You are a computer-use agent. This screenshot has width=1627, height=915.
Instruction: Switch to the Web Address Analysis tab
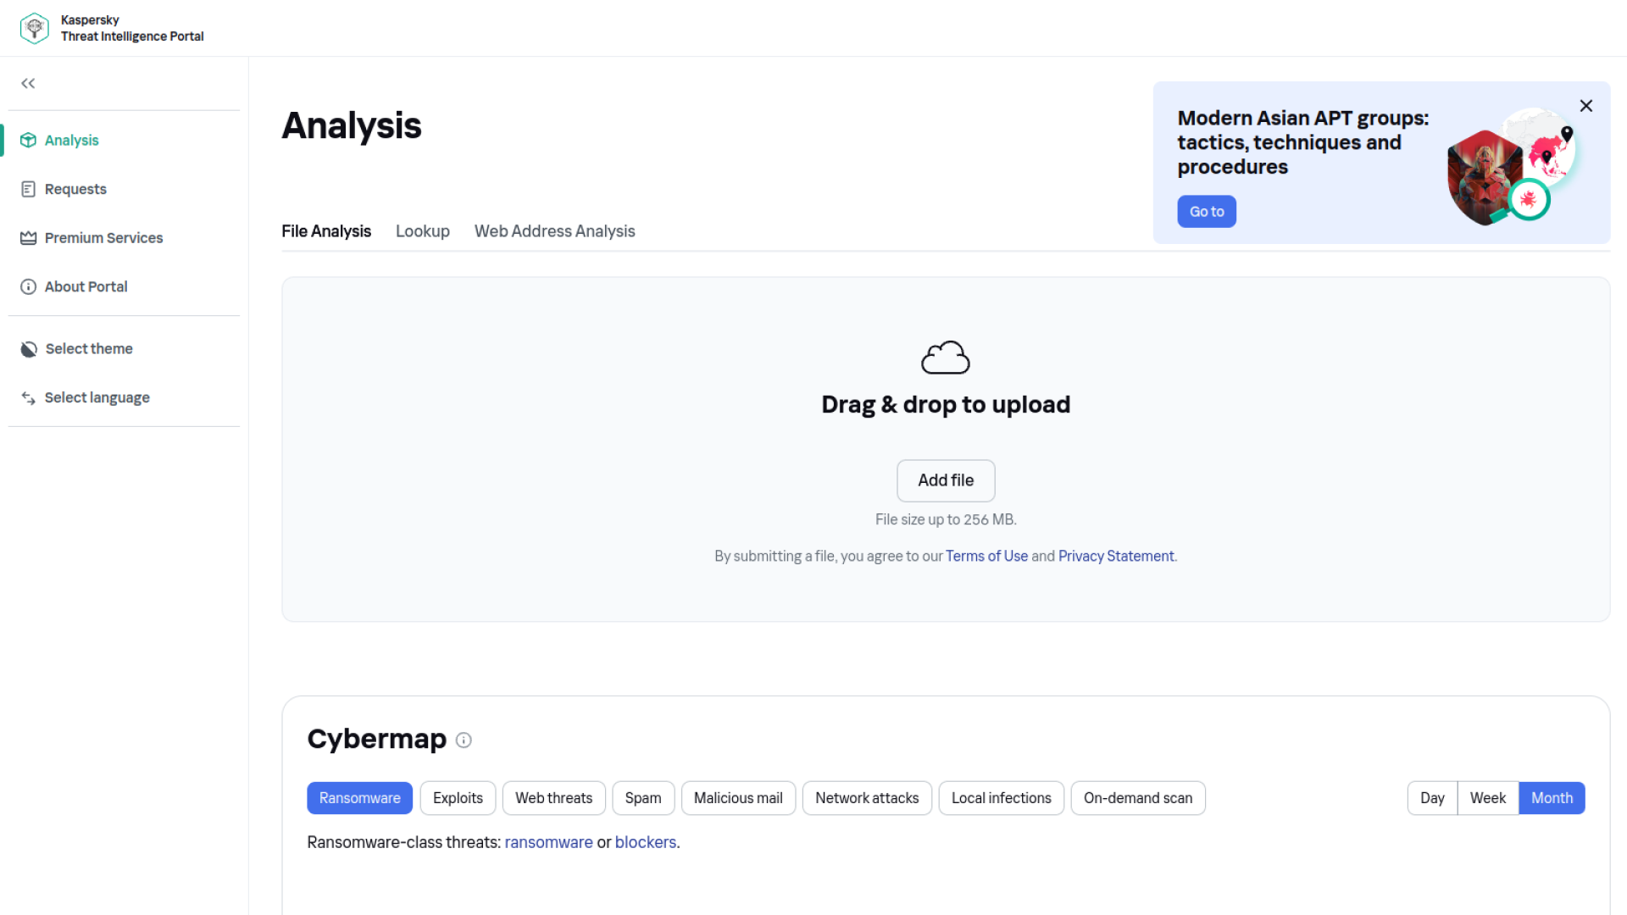click(554, 231)
